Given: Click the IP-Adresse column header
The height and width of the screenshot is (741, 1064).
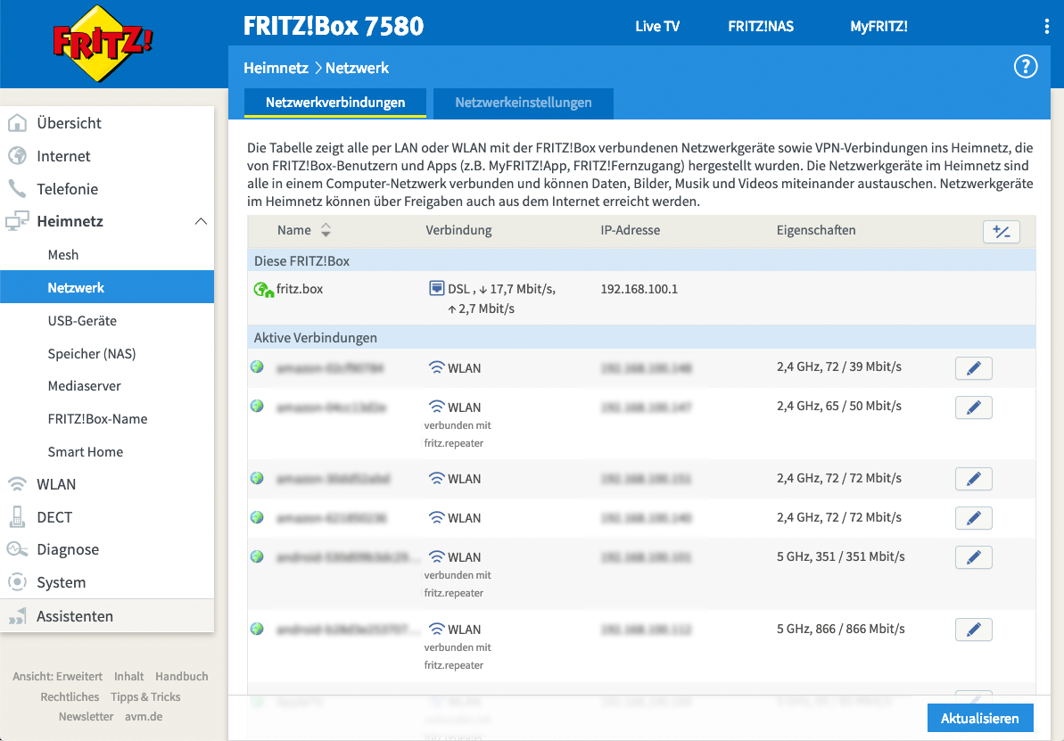Looking at the screenshot, I should (631, 230).
